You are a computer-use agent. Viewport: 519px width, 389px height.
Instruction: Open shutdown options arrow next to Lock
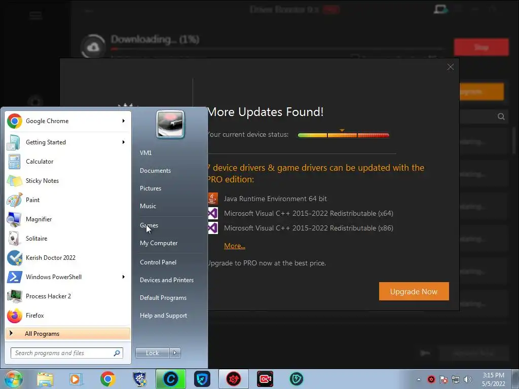coord(175,353)
